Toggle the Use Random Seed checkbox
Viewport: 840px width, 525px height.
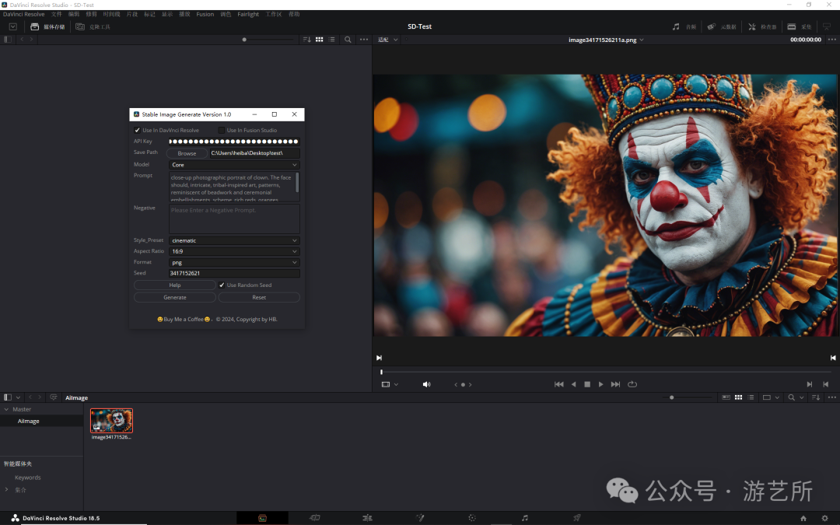pos(222,285)
